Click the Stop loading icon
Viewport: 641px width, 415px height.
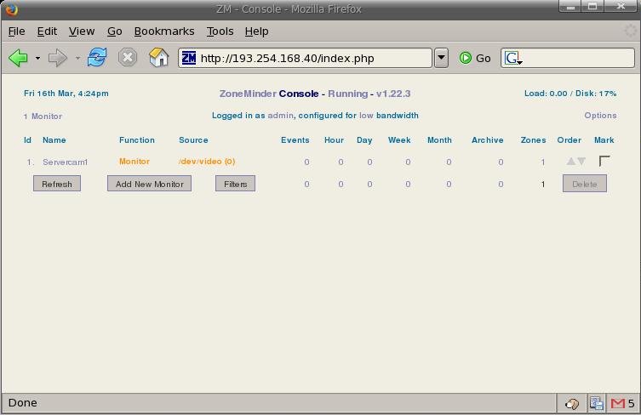[128, 58]
